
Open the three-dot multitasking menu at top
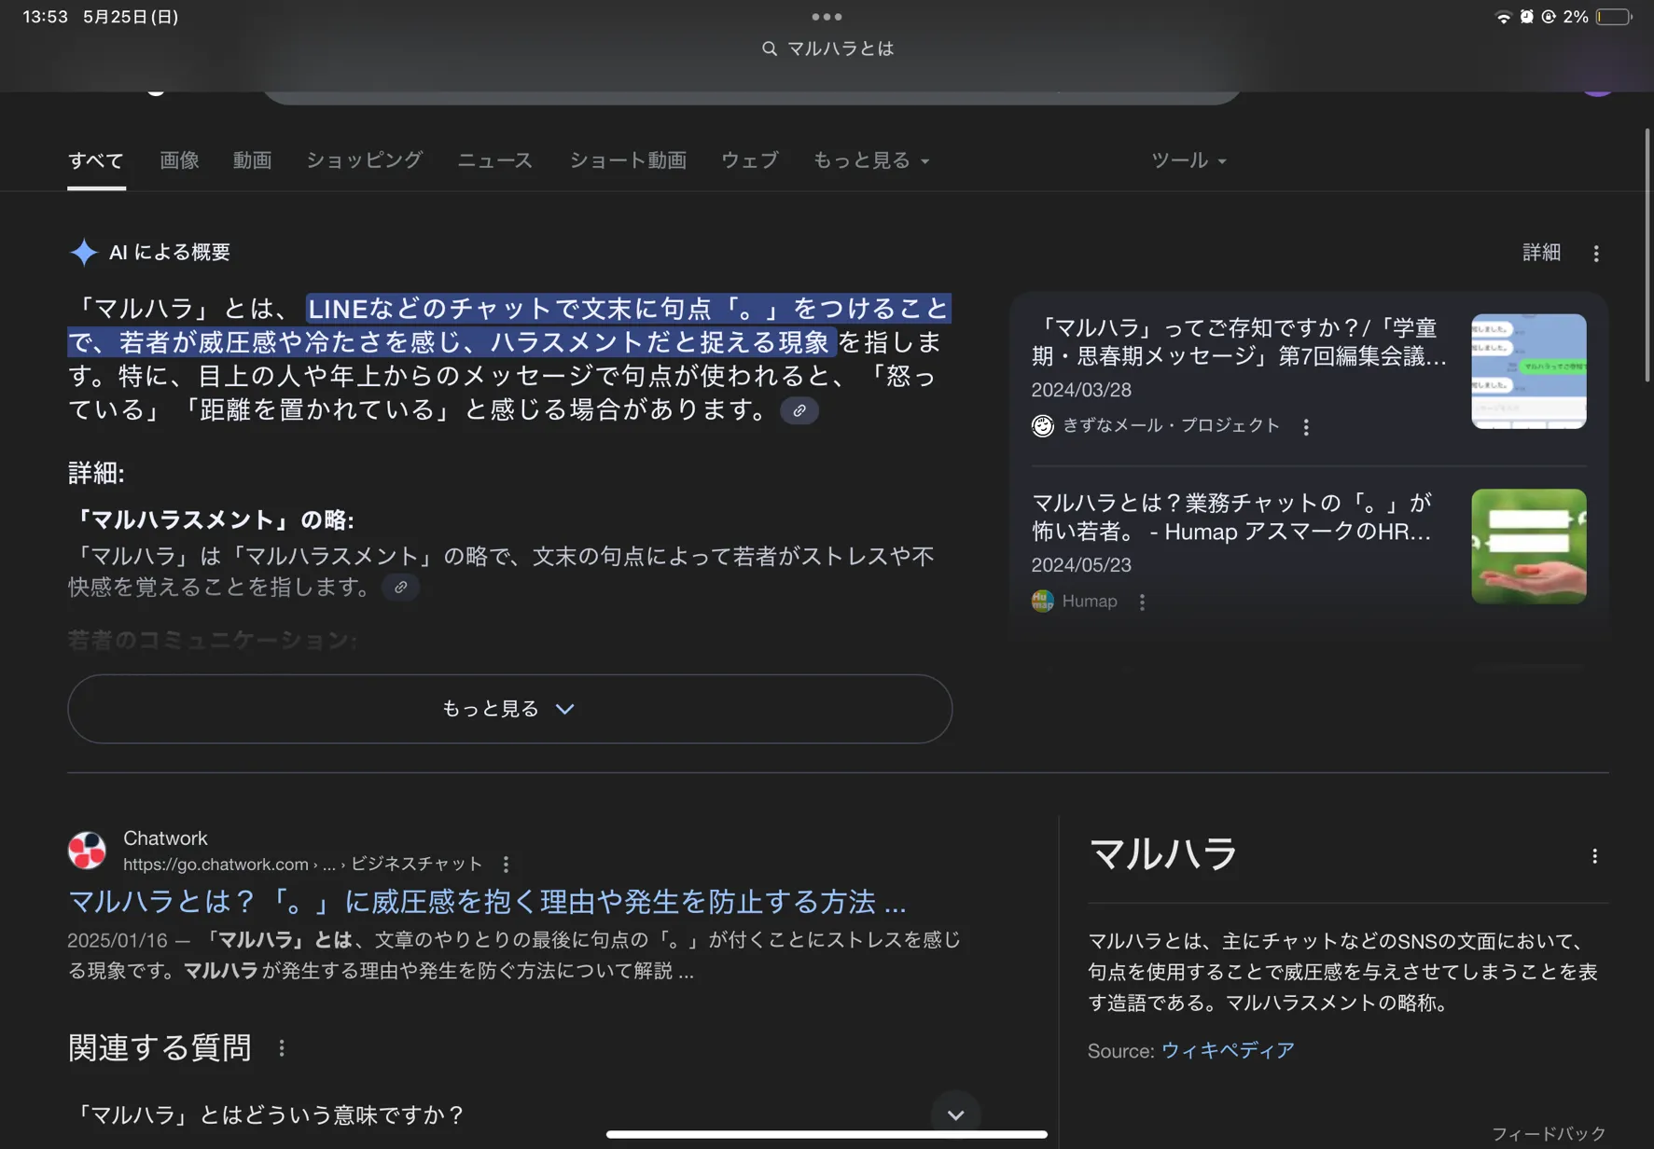[x=827, y=17]
